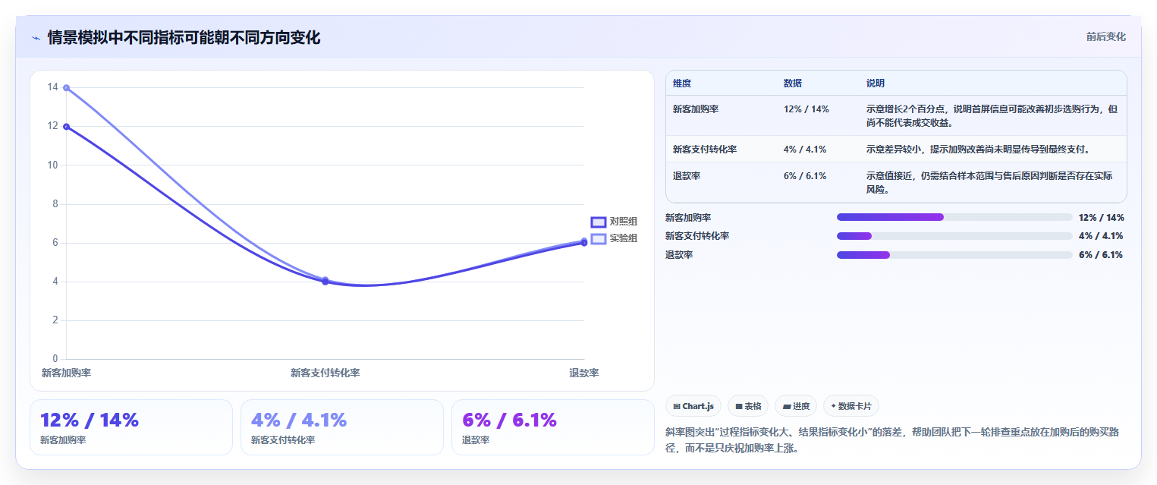
Task: Click the 对照组 legend label
Action: (x=624, y=222)
